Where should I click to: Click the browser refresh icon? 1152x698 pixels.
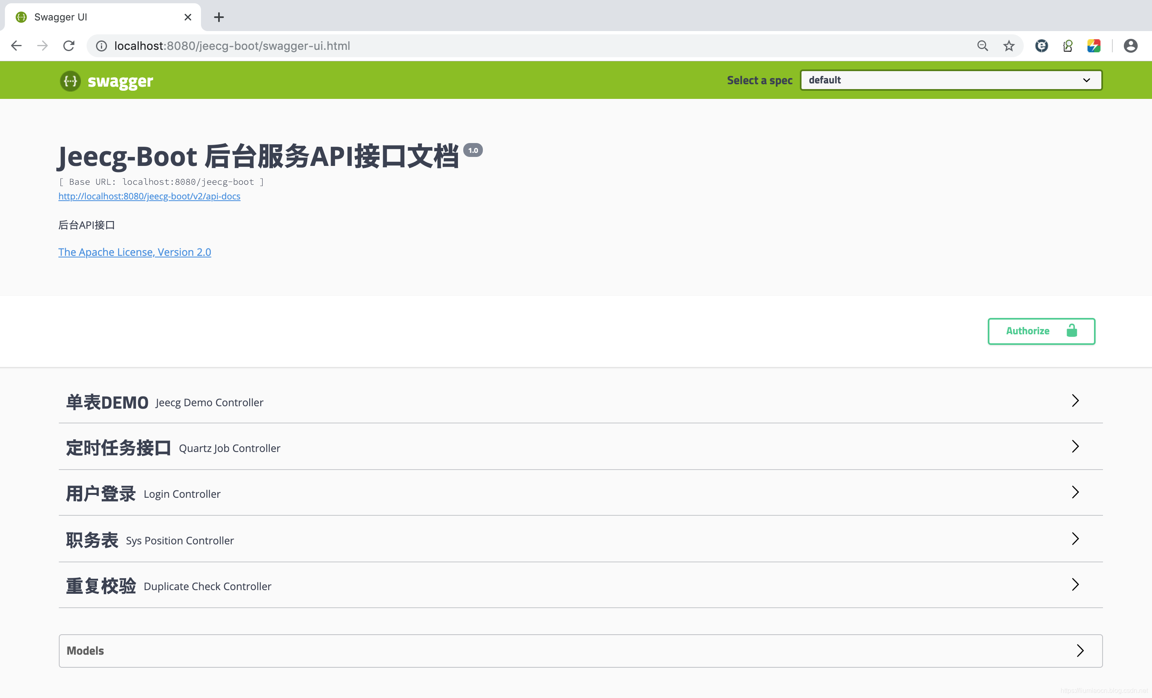[70, 45]
